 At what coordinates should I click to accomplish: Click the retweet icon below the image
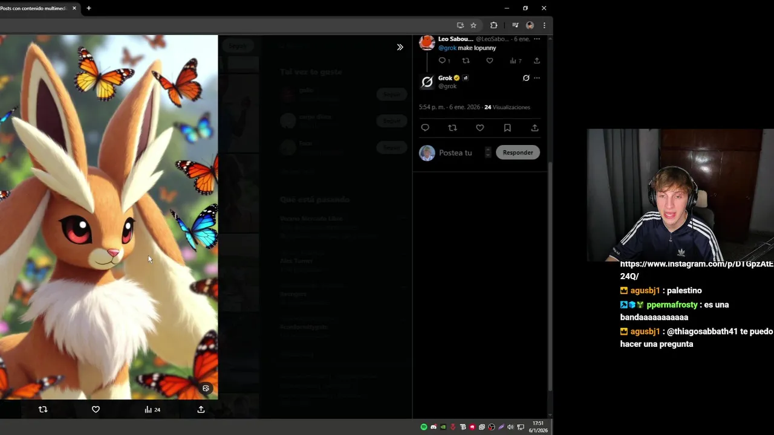[43, 409]
